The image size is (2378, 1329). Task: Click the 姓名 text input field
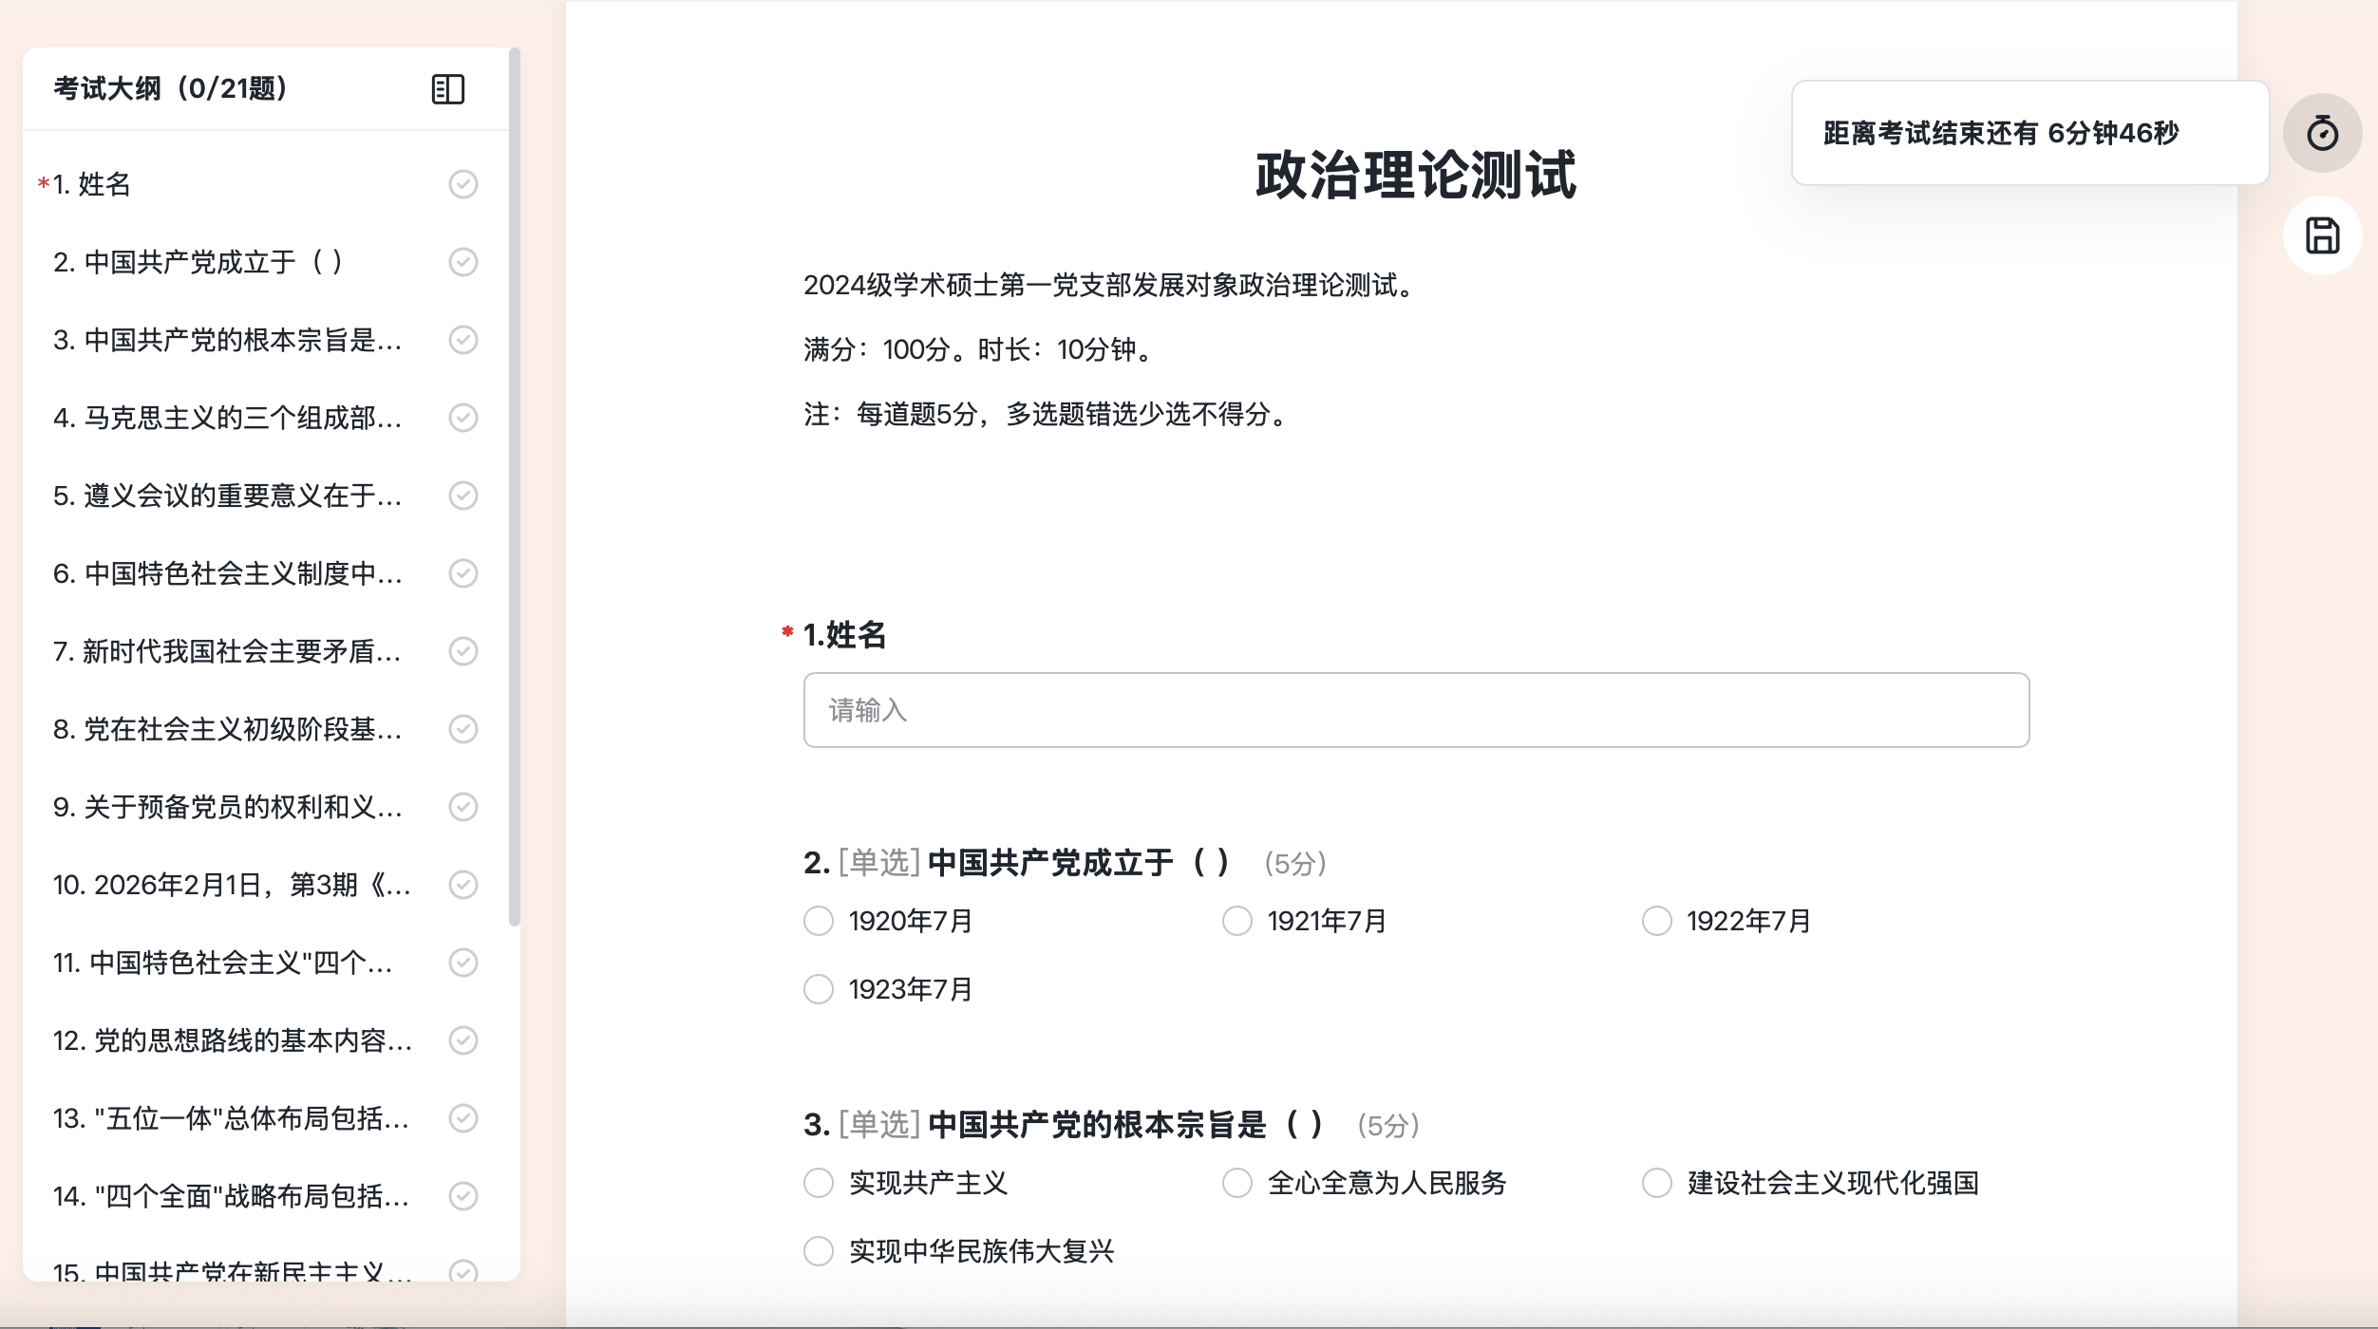pos(1415,710)
